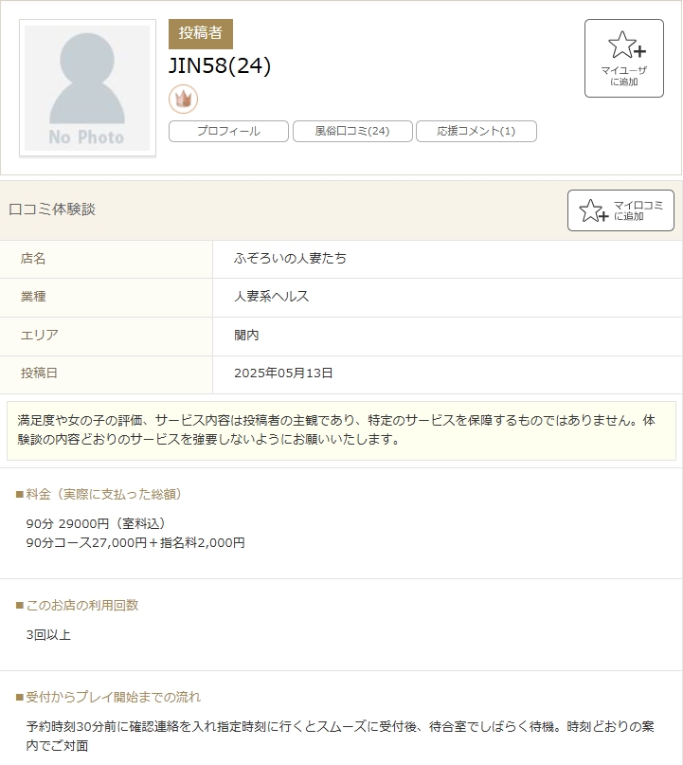Click the shop name ふぞろいの人妻たち
The width and height of the screenshot is (683, 765).
pos(290,258)
